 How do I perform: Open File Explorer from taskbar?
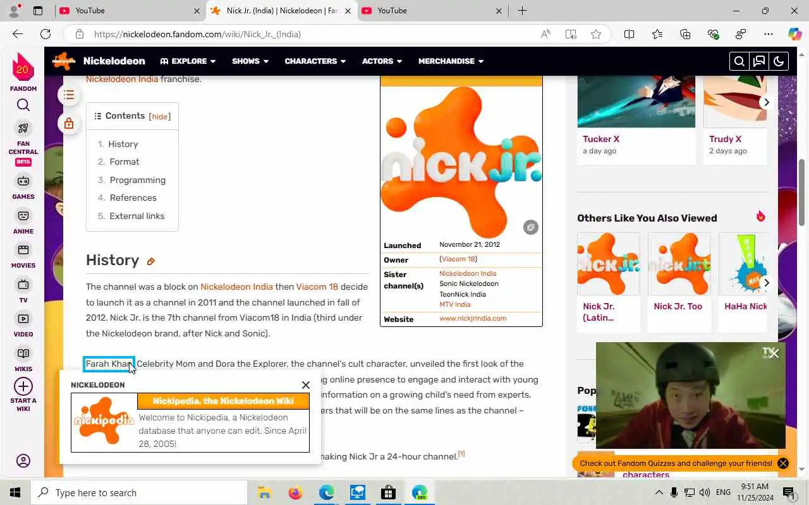264,492
